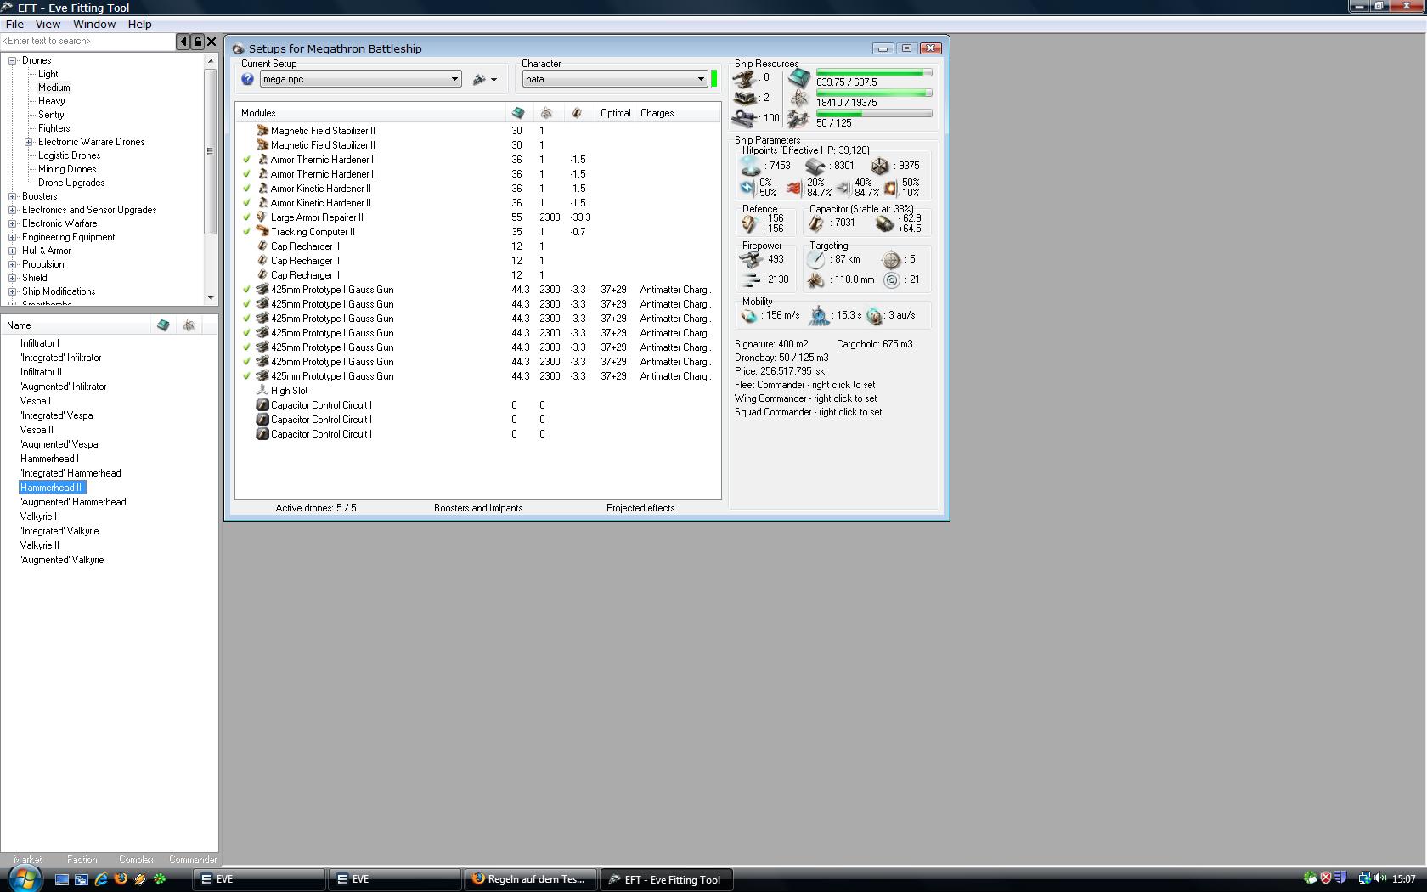
Task: Toggle the first Armor Kinetic Hardener II active state
Action: (247, 189)
